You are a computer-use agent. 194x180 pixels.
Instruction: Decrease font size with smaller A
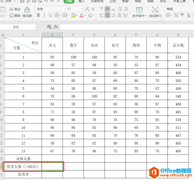(93, 9)
